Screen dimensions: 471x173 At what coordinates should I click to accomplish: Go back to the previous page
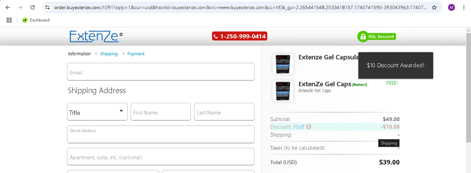pyautogui.click(x=8, y=8)
